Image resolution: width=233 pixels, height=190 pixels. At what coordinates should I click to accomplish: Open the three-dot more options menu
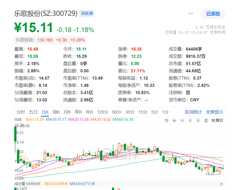(190, 13)
